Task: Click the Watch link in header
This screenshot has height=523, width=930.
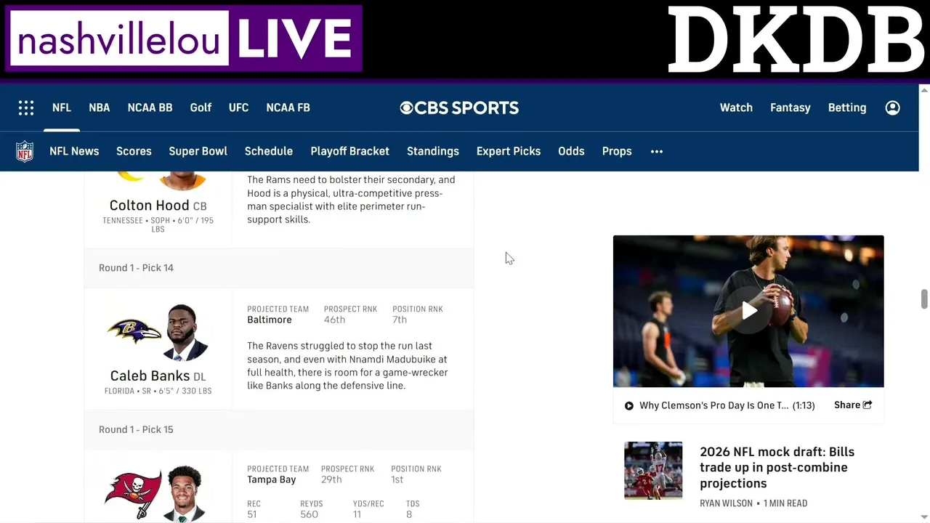Action: pyautogui.click(x=736, y=108)
